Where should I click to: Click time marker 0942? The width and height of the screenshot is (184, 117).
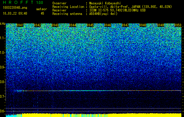(37, 25)
